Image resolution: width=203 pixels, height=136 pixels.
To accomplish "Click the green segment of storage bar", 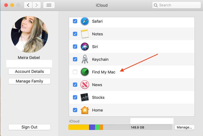I will [x=98, y=127].
